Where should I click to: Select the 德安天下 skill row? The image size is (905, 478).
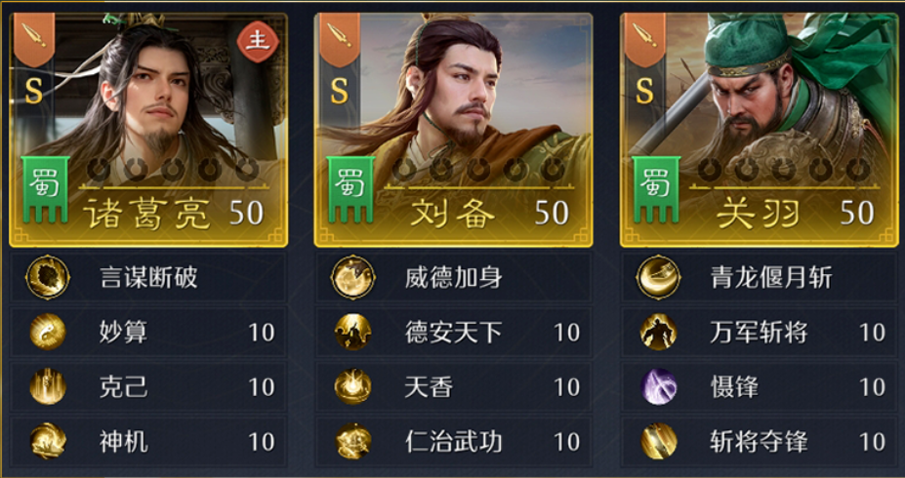tap(454, 332)
